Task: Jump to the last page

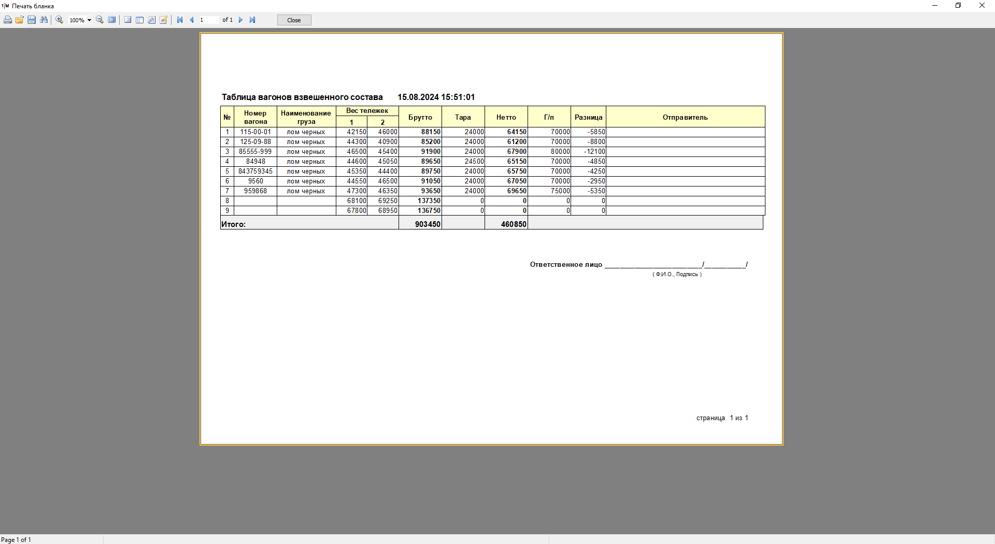Action: (x=252, y=20)
